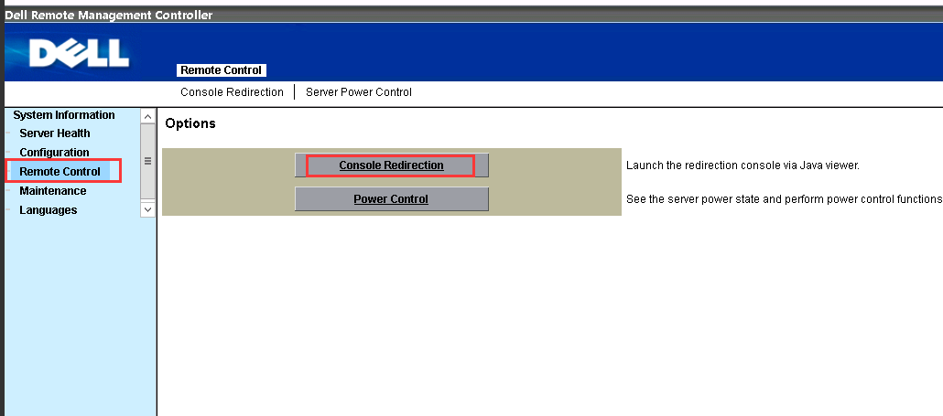Open the Power Control button
This screenshot has height=416, width=943.
tap(392, 199)
